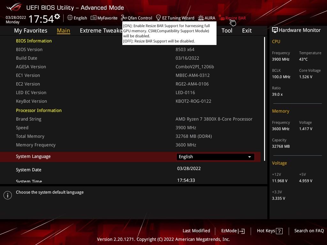Click the MyFavorite list icon
327x245 pixels.
tap(94, 18)
